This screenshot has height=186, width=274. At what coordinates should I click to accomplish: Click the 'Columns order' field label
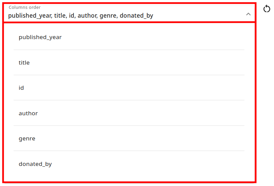[x=24, y=7]
